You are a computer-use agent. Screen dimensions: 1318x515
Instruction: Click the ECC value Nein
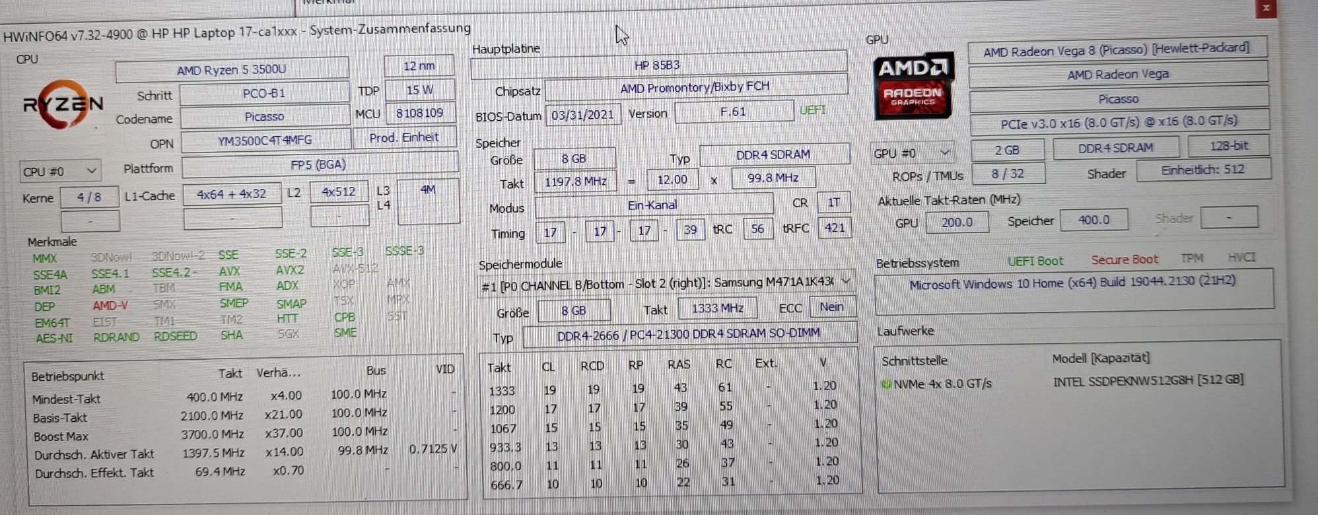click(832, 306)
